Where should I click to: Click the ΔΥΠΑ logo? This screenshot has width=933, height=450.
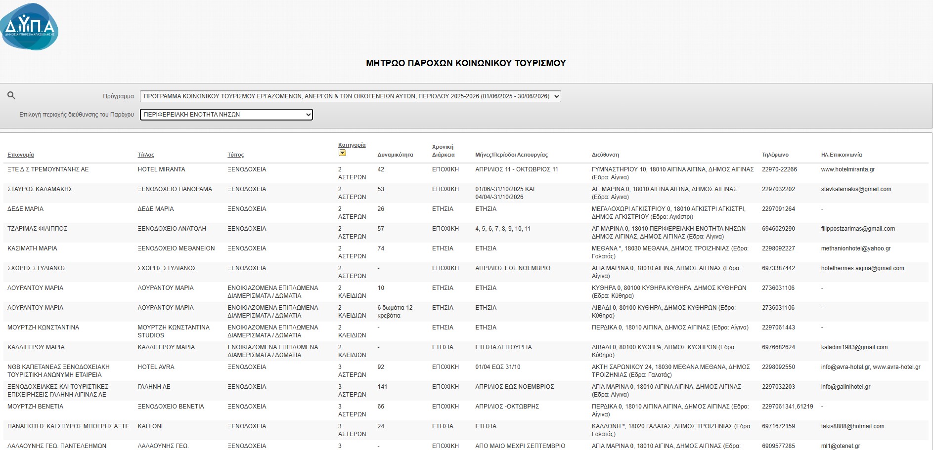29,27
